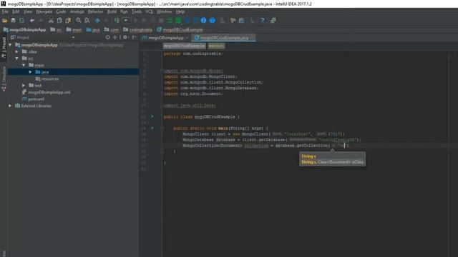Select the resources folder
The width and height of the screenshot is (458, 257).
[50, 79]
